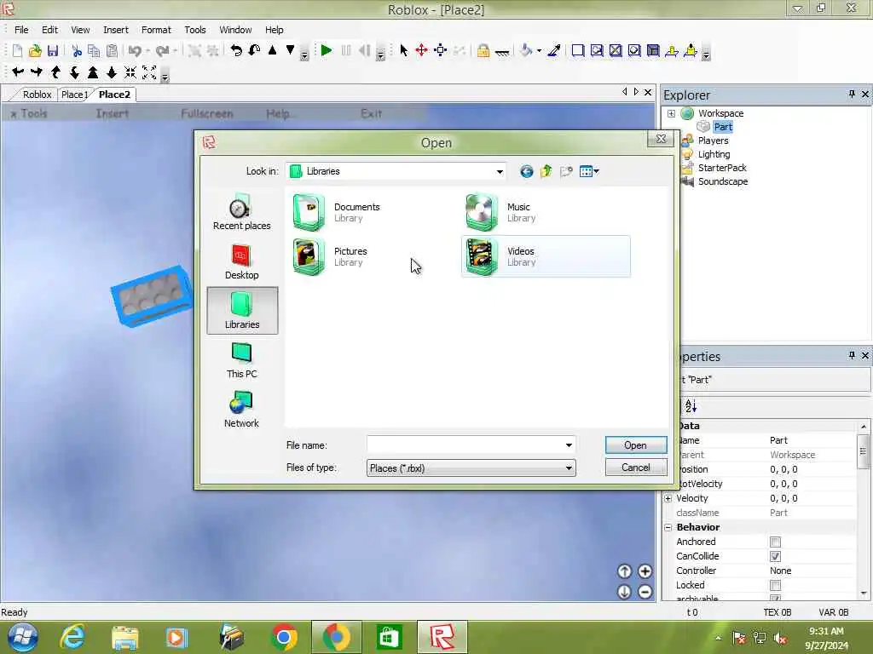Click the Anchor tool icon

click(x=501, y=52)
